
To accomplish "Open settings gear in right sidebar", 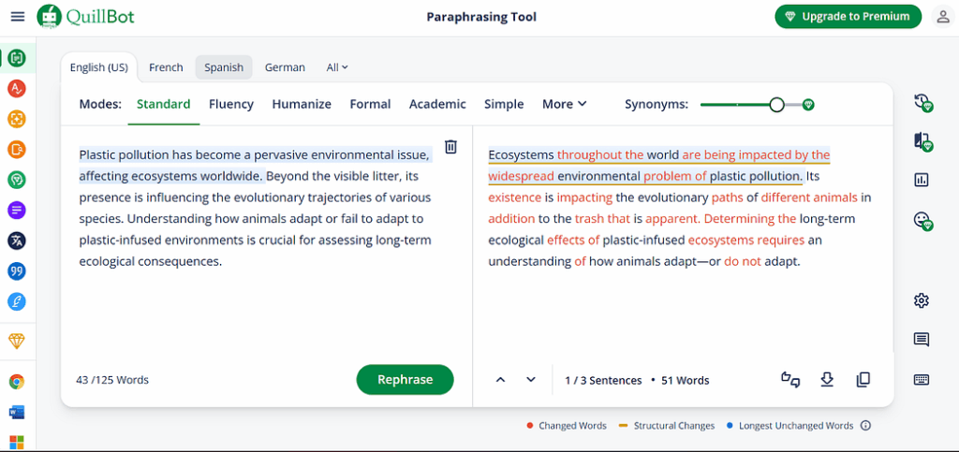I will coord(922,300).
